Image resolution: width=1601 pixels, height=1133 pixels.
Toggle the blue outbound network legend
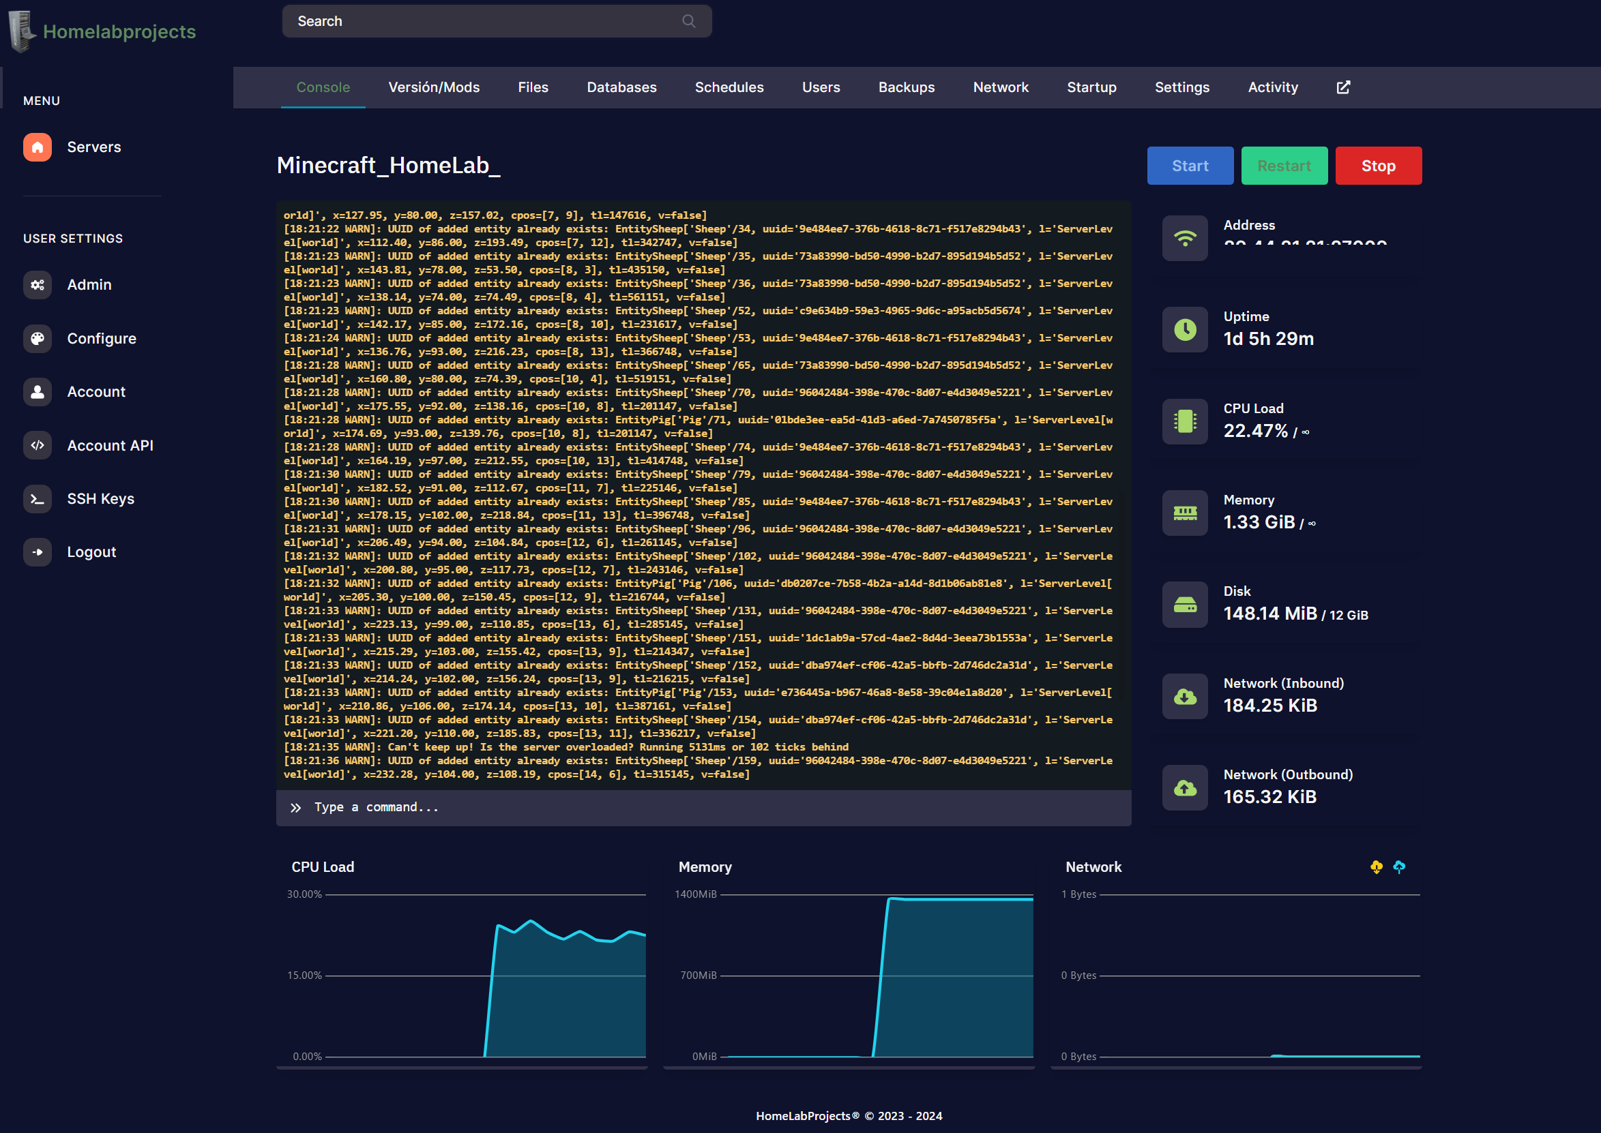1398,866
